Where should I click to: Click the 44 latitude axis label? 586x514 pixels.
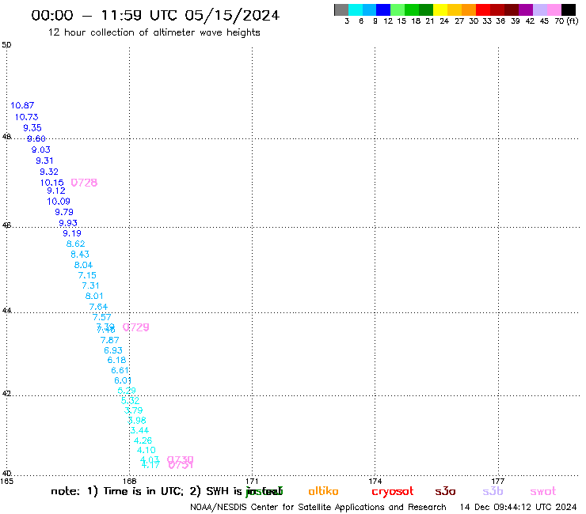(x=6, y=311)
